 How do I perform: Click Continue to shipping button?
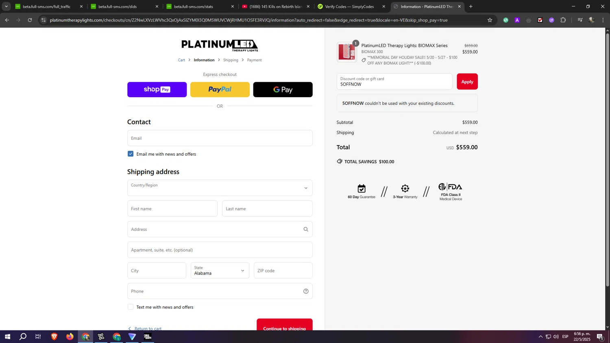pyautogui.click(x=284, y=325)
